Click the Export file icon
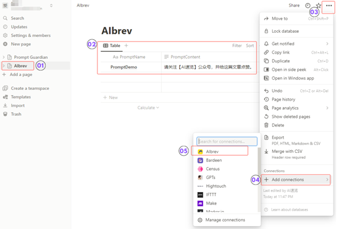337x229 pixels. click(266, 137)
